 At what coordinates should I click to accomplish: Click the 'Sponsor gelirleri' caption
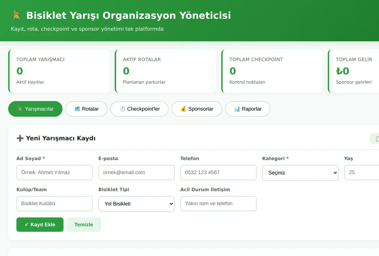click(x=354, y=82)
